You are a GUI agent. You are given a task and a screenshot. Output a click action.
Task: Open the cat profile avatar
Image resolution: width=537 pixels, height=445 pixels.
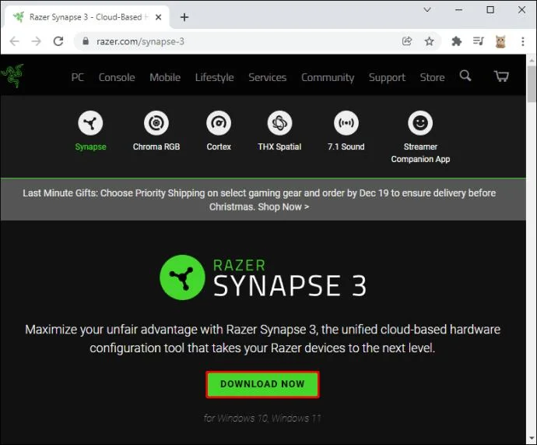point(500,41)
